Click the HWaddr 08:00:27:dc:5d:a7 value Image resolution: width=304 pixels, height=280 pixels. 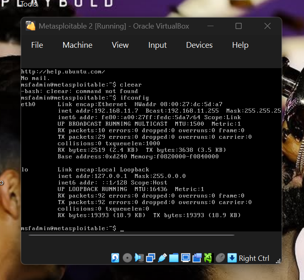pyautogui.click(x=178, y=104)
